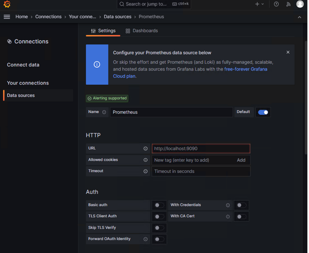Image resolution: width=309 pixels, height=253 pixels.
Task: Enable the With CA Cert switch
Action: 241,217
